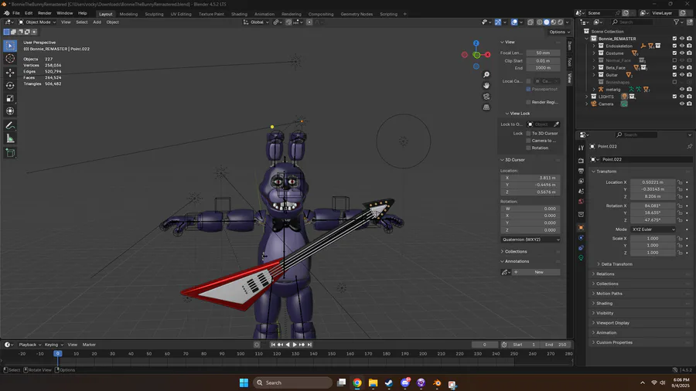Viewport: 696px width, 391px height.
Task: Select the Move tool
Action: [x=10, y=73]
